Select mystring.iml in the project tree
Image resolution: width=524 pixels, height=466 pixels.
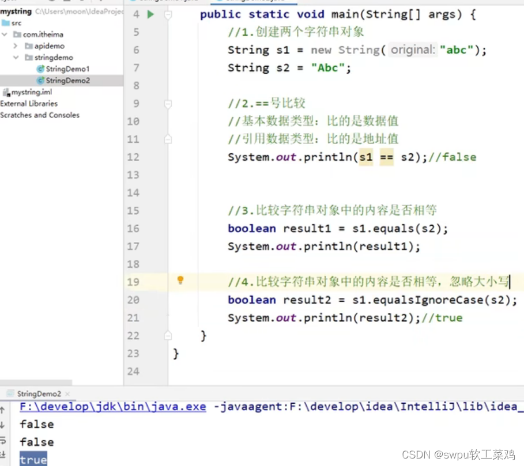32,92
